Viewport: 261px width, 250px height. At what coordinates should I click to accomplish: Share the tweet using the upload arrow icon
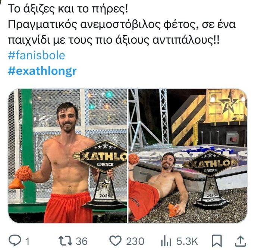coord(240,241)
